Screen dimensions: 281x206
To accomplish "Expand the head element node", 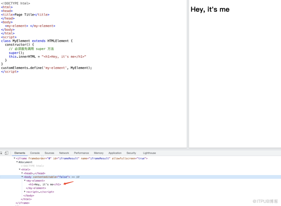I will coord(22,173).
